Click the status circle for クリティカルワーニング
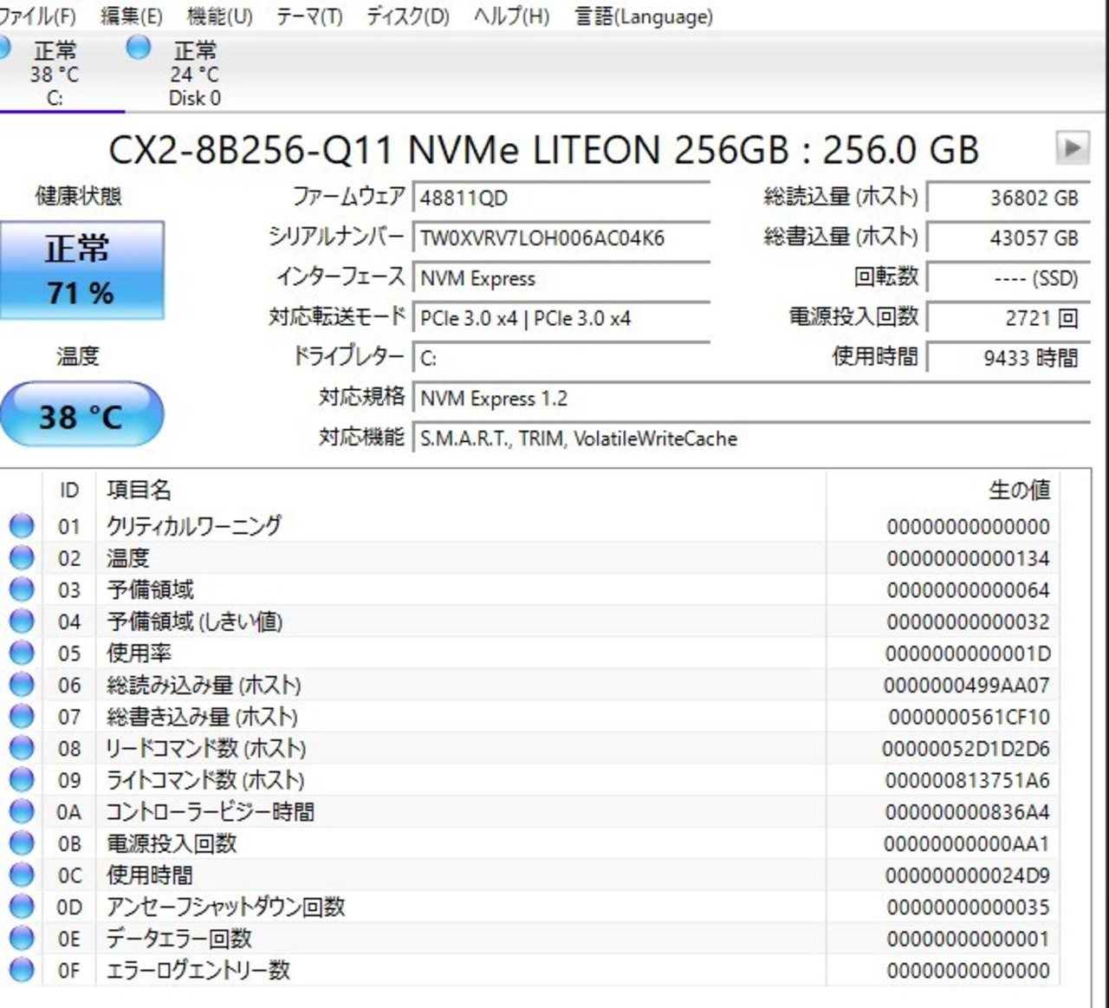The image size is (1109, 1008). 22,526
